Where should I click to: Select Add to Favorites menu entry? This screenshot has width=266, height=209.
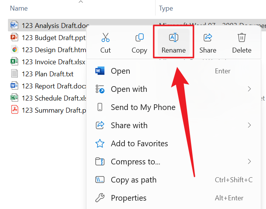pos(139,144)
